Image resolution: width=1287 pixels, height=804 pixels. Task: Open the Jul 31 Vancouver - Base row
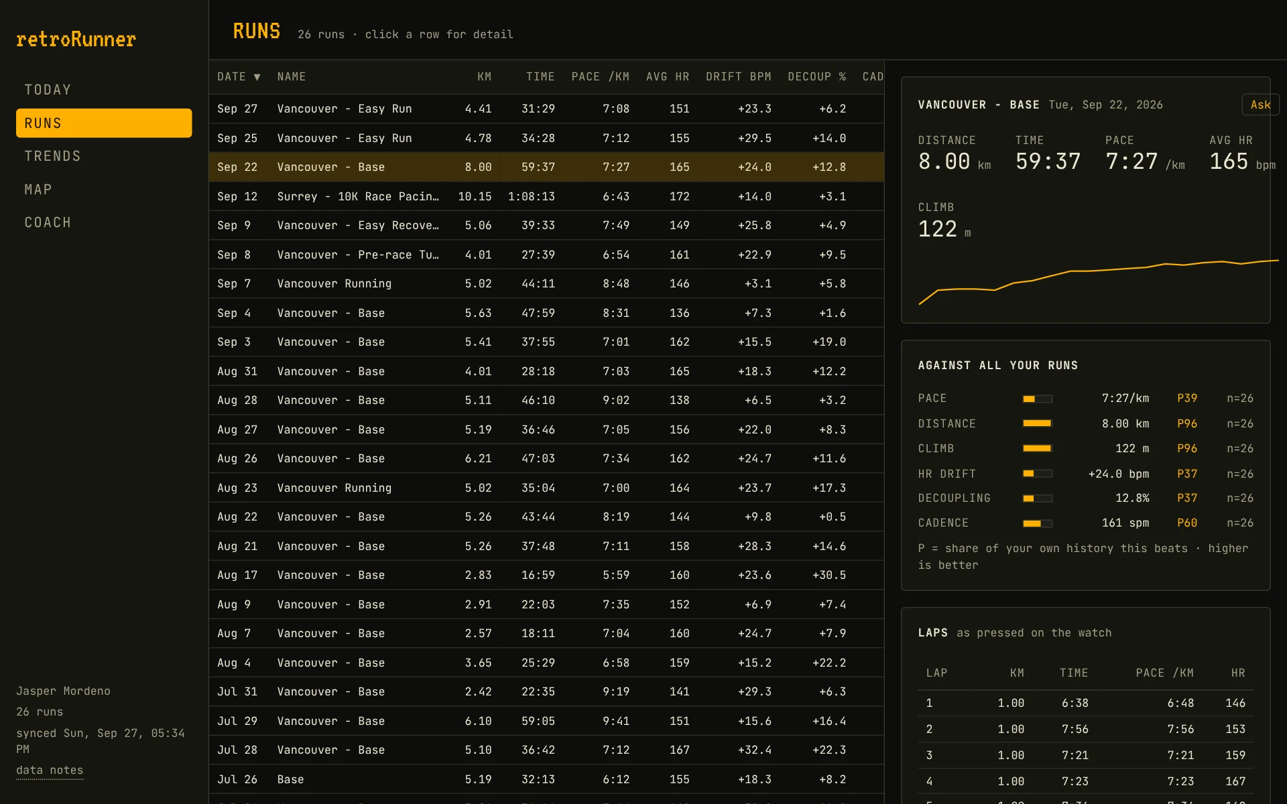[x=546, y=691]
